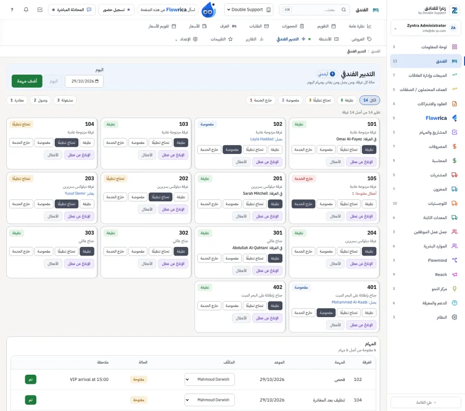Image resolution: width=465 pixels, height=411 pixels.
Task: Open the calendar picker icon in date field
Action: click(x=97, y=81)
